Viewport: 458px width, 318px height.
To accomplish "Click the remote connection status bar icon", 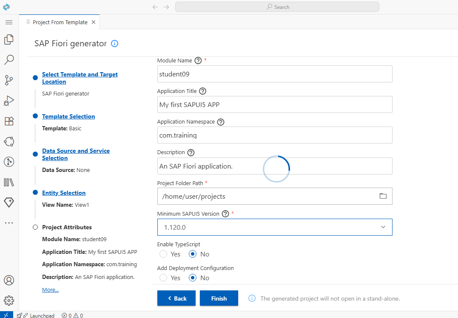I will [6, 315].
